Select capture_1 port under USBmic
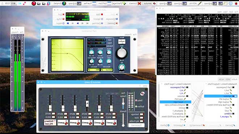The image size is (239, 134). [x=225, y=117]
